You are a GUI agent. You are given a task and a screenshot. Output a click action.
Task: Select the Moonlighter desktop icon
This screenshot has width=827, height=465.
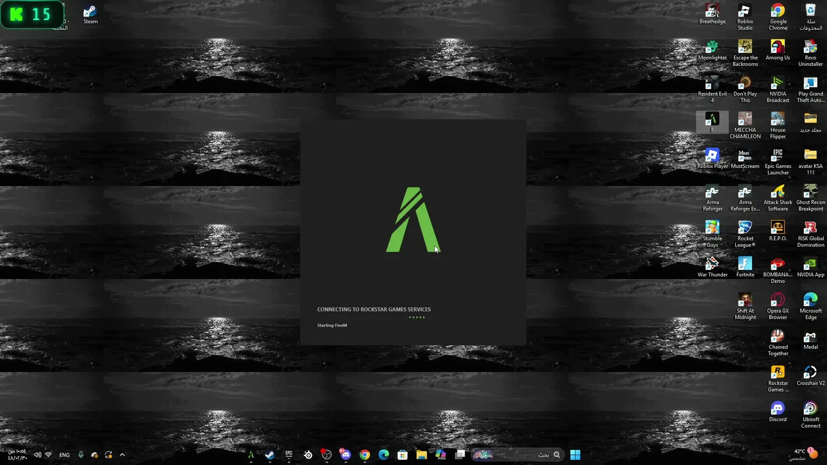point(712,50)
